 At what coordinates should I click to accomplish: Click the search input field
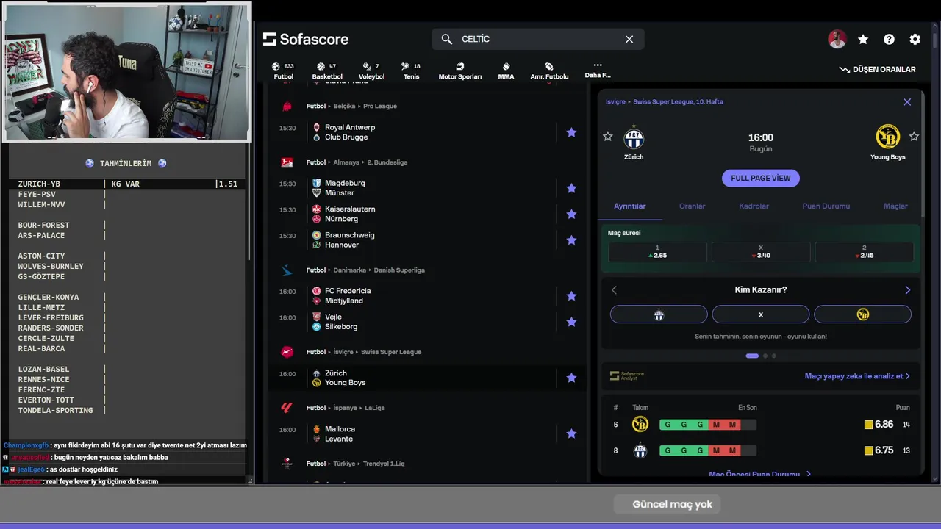tap(538, 39)
